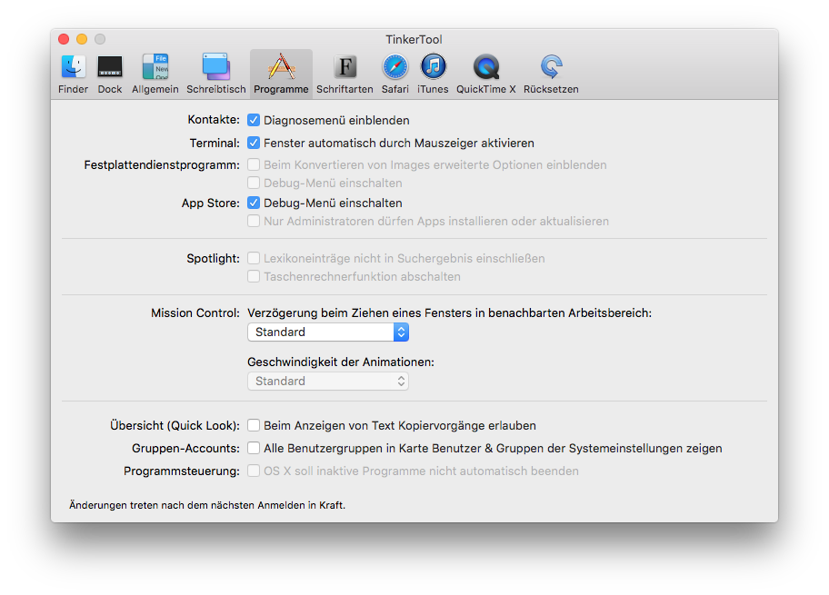The height and width of the screenshot is (595, 829).
Task: Open the Schriftarten pane
Action: 345,74
